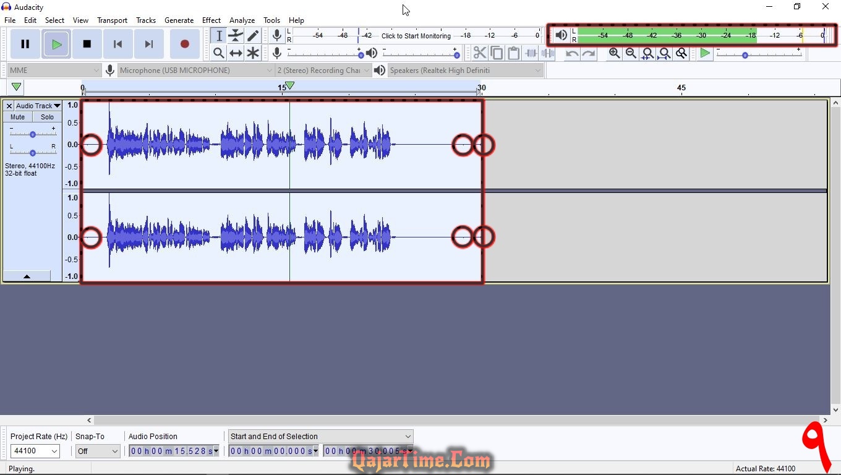
Task: Select the Draw pencil tool
Action: 253,36
